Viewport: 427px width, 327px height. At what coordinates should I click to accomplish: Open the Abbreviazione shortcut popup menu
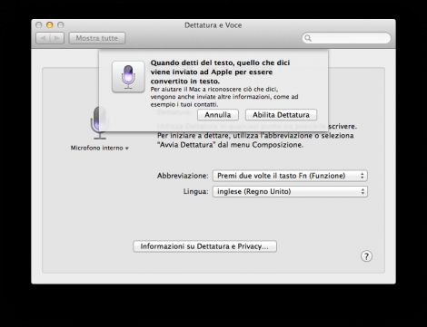click(290, 176)
